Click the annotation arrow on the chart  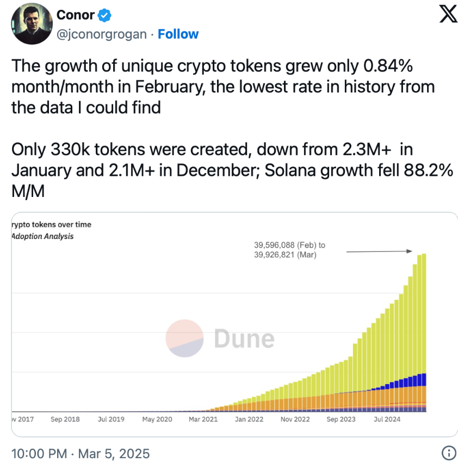(x=379, y=251)
